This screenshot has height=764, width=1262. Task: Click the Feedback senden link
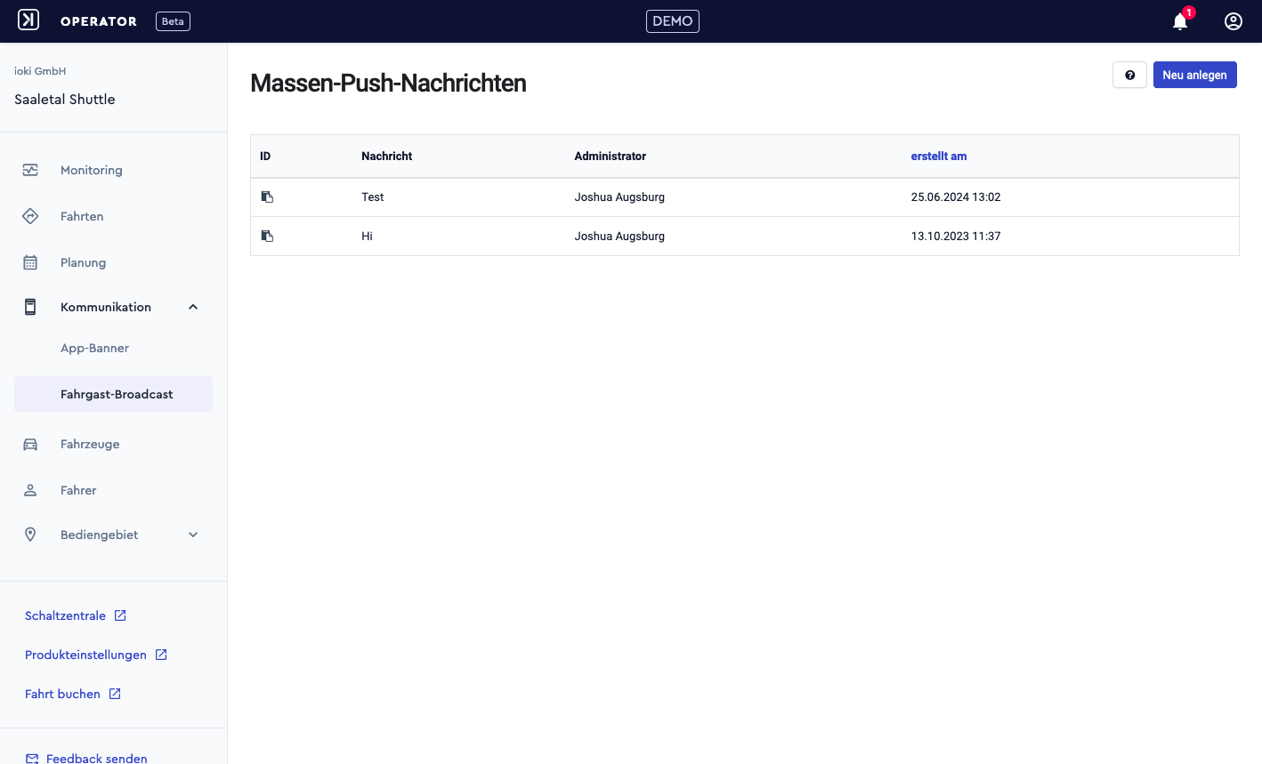pyautogui.click(x=96, y=758)
